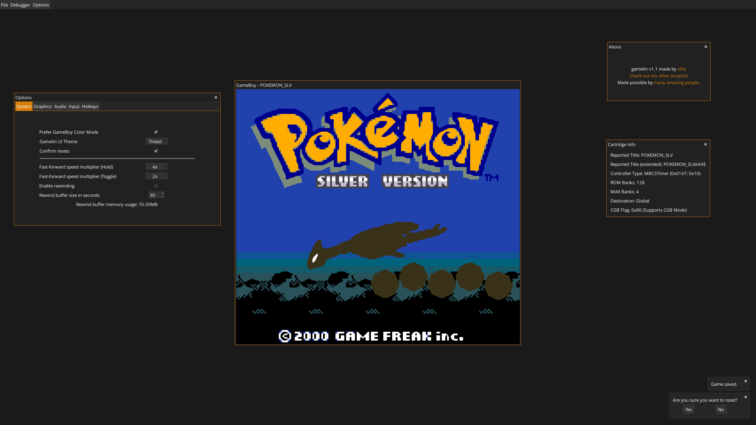Viewport: 756px width, 425px height.
Task: Click the ellie author link
Action: coord(682,69)
